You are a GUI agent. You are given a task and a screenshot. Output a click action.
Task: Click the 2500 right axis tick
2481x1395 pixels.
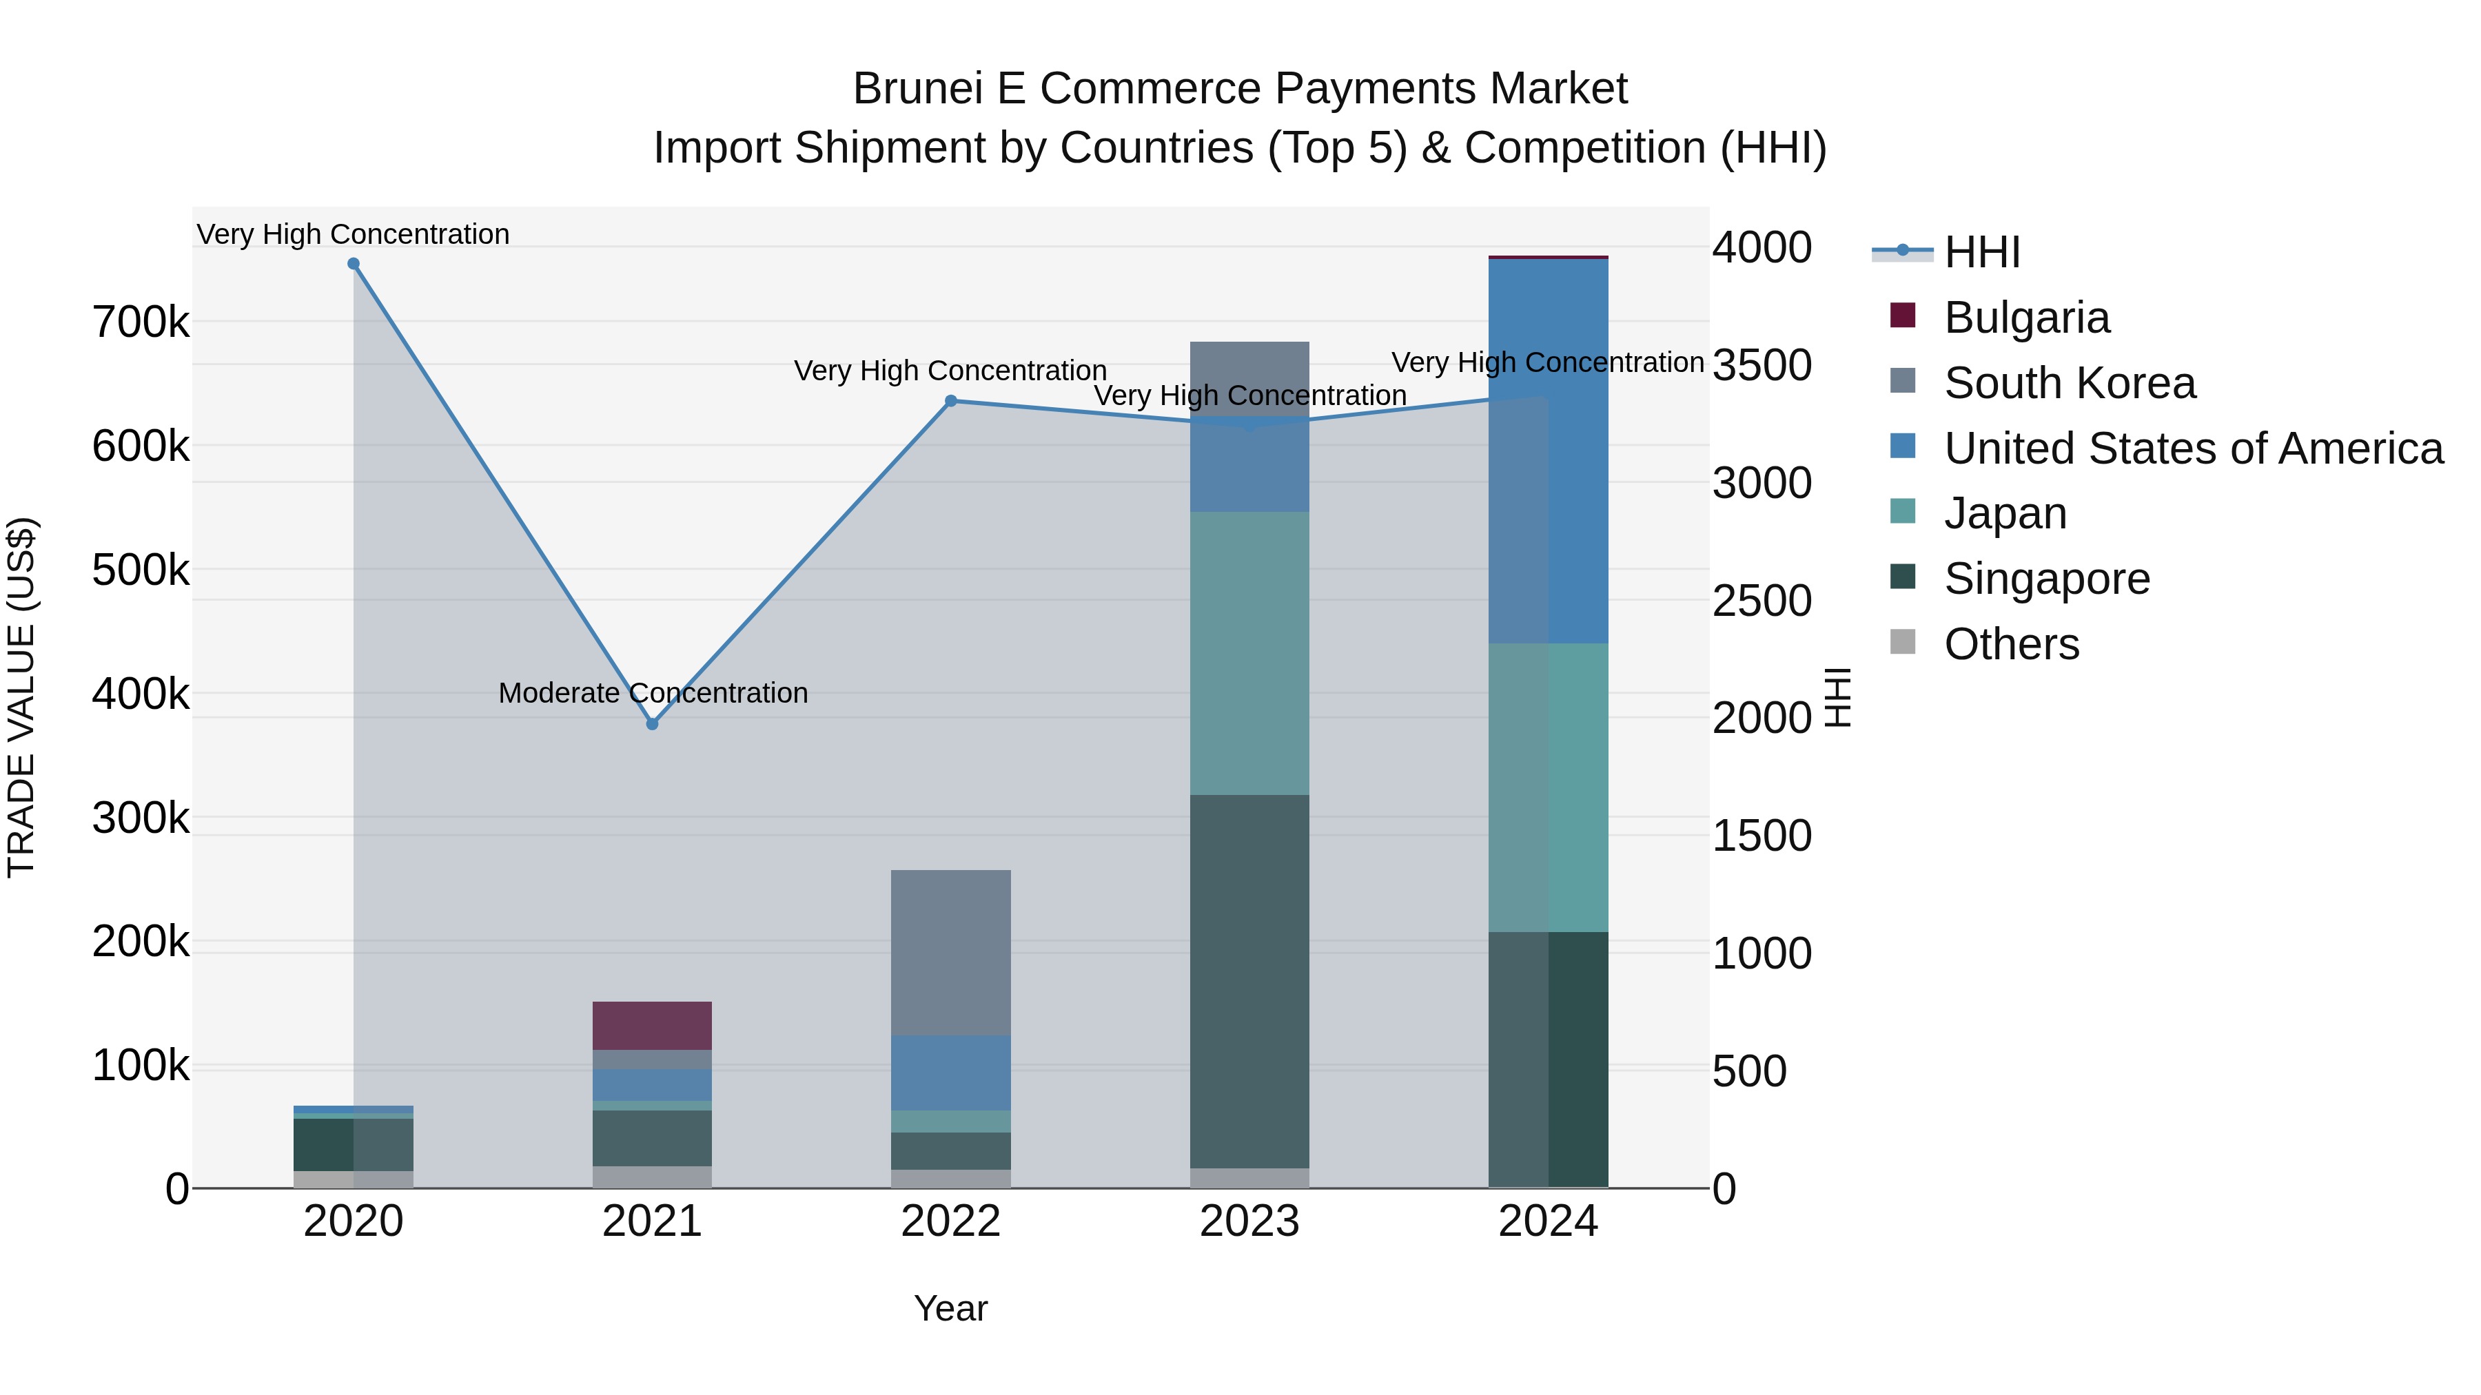[1762, 601]
